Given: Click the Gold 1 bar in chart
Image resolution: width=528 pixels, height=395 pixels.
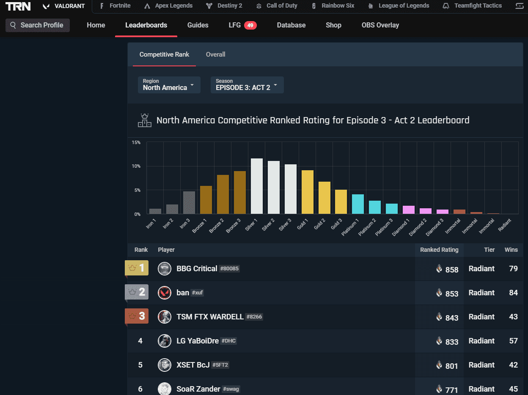Looking at the screenshot, I should pyautogui.click(x=308, y=192).
